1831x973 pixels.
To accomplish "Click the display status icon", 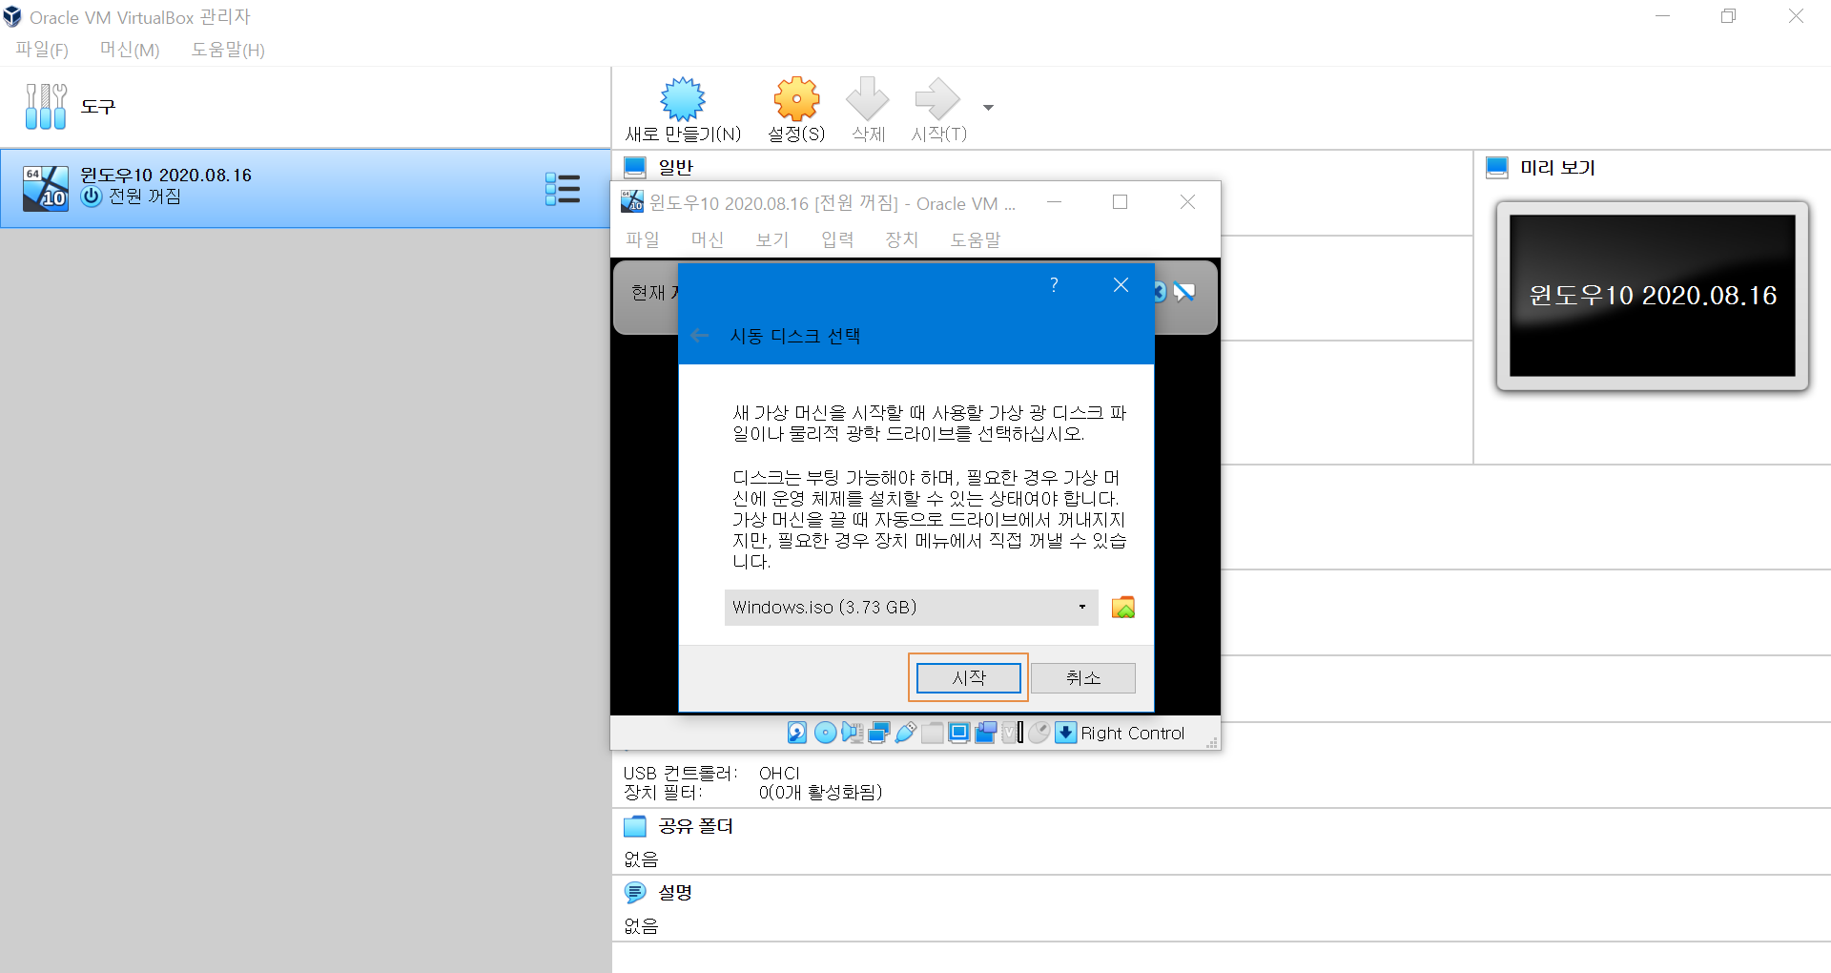I will click(959, 733).
